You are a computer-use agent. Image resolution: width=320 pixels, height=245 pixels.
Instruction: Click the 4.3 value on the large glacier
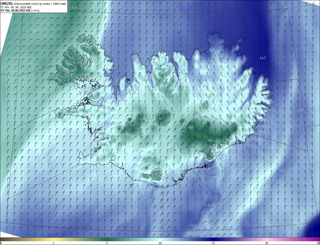210,141
